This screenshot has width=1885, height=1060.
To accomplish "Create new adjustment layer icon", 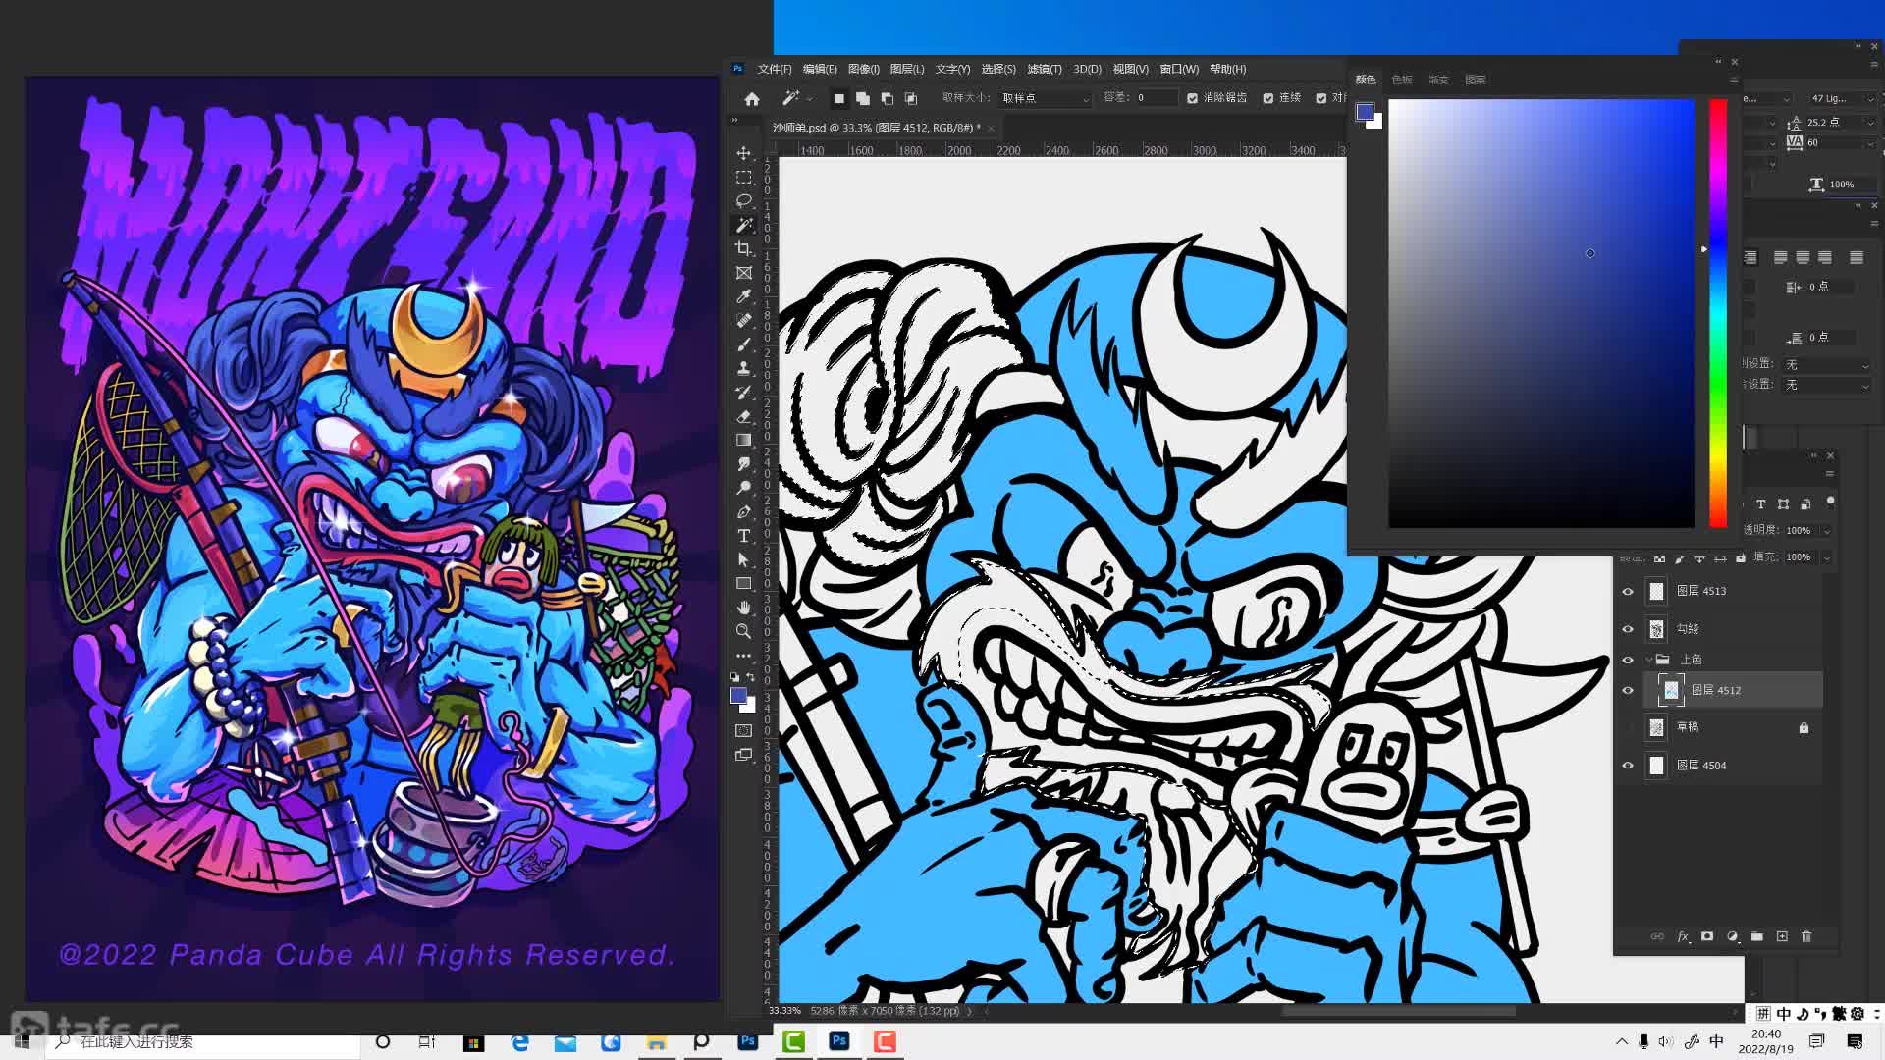I will (1733, 936).
